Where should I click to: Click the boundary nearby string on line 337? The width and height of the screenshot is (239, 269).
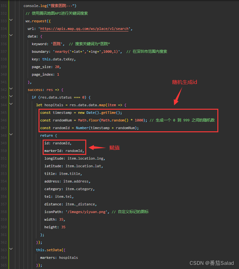click(87, 52)
